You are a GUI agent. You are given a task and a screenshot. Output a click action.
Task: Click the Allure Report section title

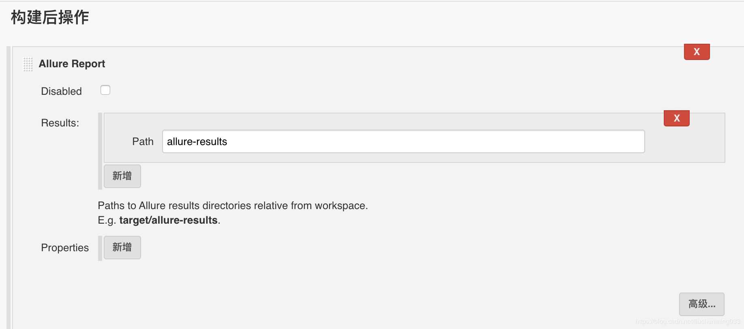(72, 64)
